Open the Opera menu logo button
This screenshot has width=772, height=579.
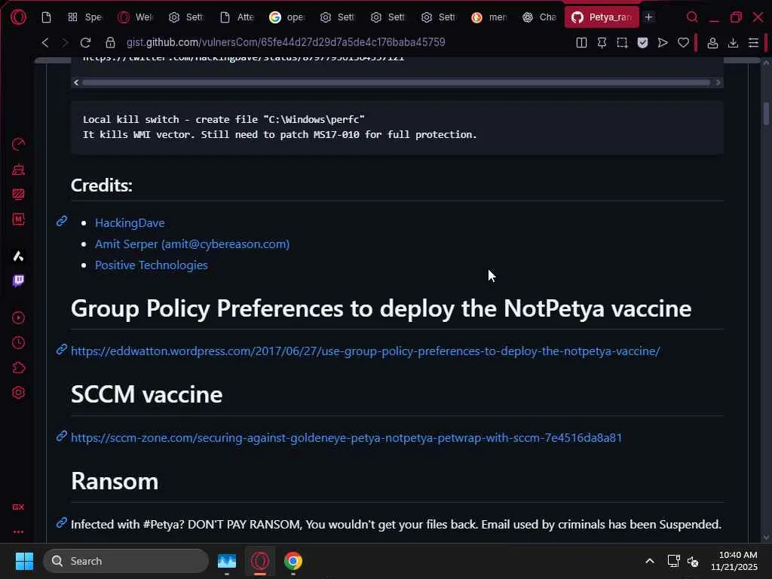18,17
